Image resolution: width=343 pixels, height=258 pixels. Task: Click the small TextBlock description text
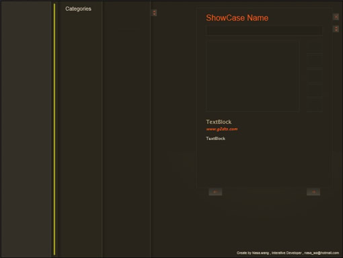215,139
